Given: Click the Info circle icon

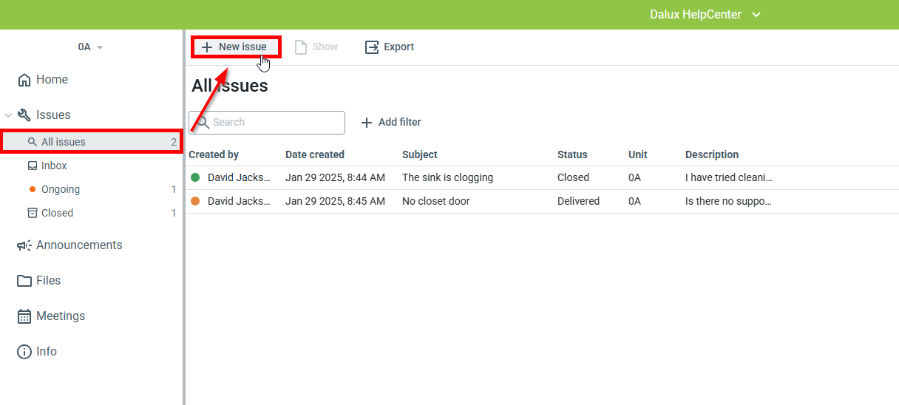Looking at the screenshot, I should point(24,352).
